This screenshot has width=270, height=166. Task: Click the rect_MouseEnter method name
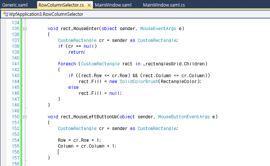[80, 29]
